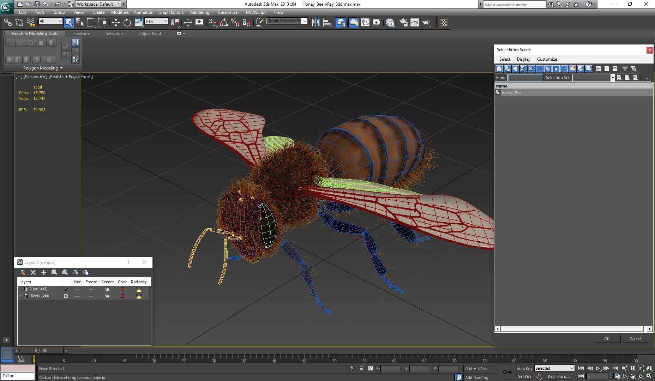The image size is (655, 381).
Task: Click the Key Filters... button
Action: 559,376
